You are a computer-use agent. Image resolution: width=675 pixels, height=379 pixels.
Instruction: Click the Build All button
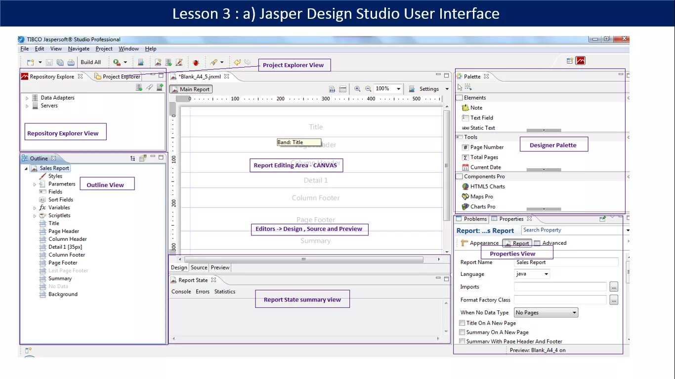[x=90, y=62]
